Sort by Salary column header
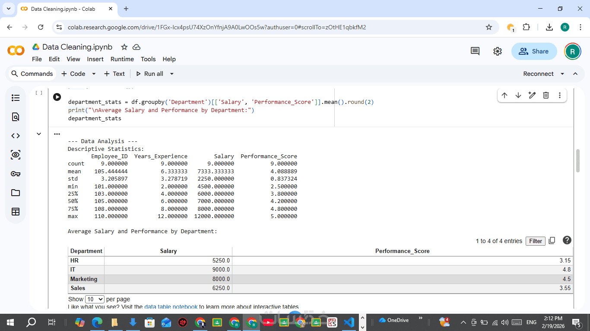590x331 pixels. (x=168, y=251)
